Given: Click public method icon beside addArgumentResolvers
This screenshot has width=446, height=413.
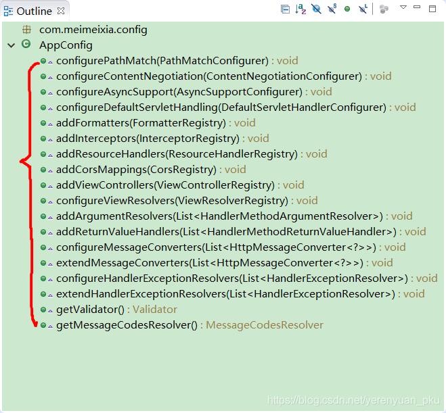Looking at the screenshot, I should pyautogui.click(x=43, y=216).
